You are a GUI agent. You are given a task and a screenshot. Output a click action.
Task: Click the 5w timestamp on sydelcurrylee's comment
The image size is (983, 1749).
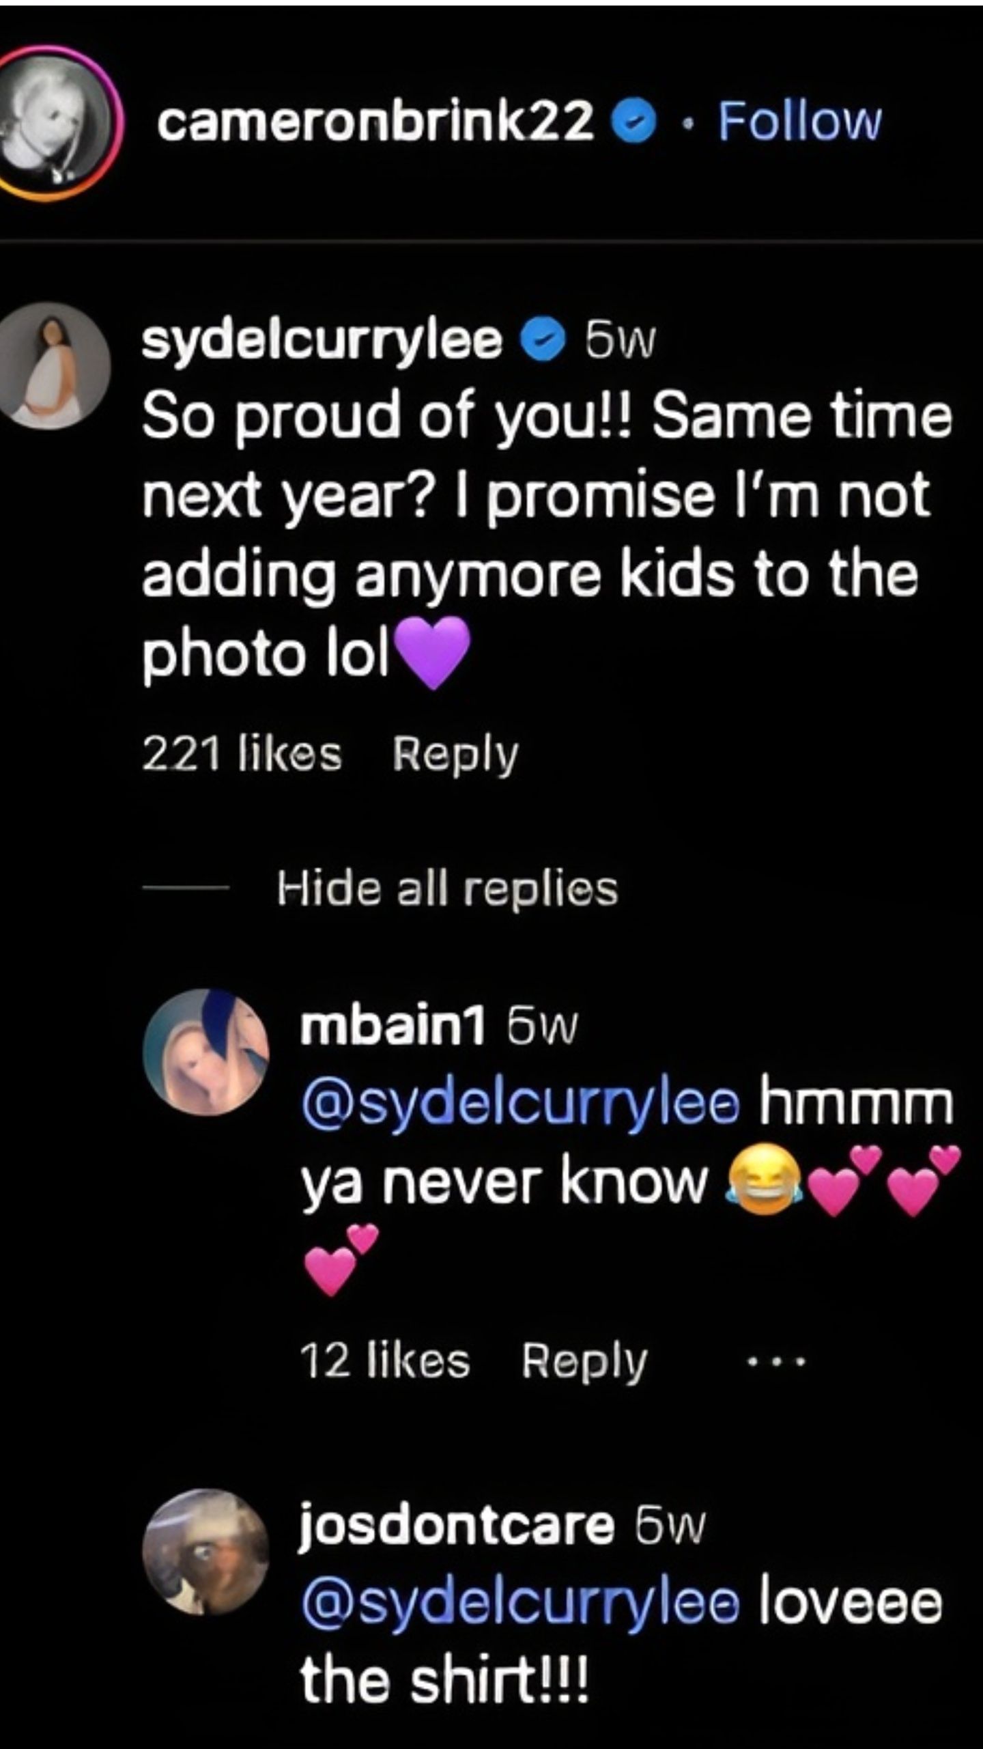pos(620,341)
